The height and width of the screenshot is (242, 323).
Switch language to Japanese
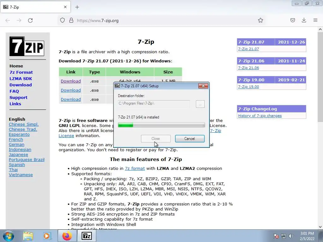tap(18, 154)
